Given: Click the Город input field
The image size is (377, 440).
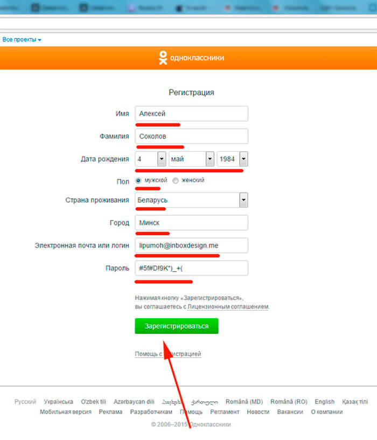Looking at the screenshot, I should (191, 223).
